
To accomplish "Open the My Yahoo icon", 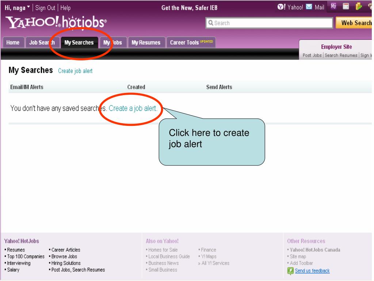I will pos(333,6).
